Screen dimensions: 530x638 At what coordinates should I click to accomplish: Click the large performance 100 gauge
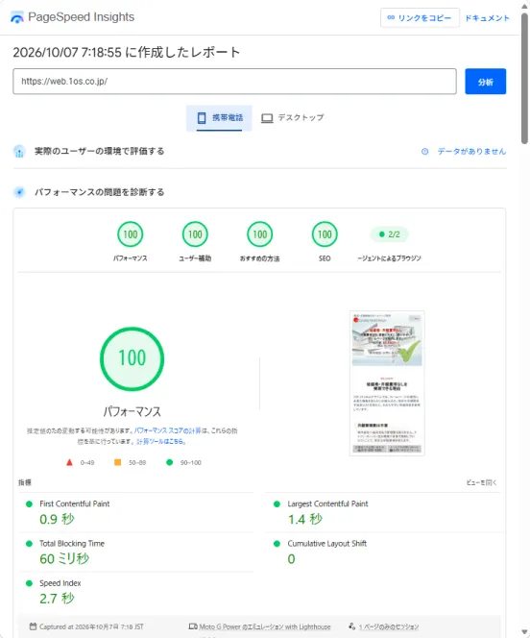[x=132, y=359]
